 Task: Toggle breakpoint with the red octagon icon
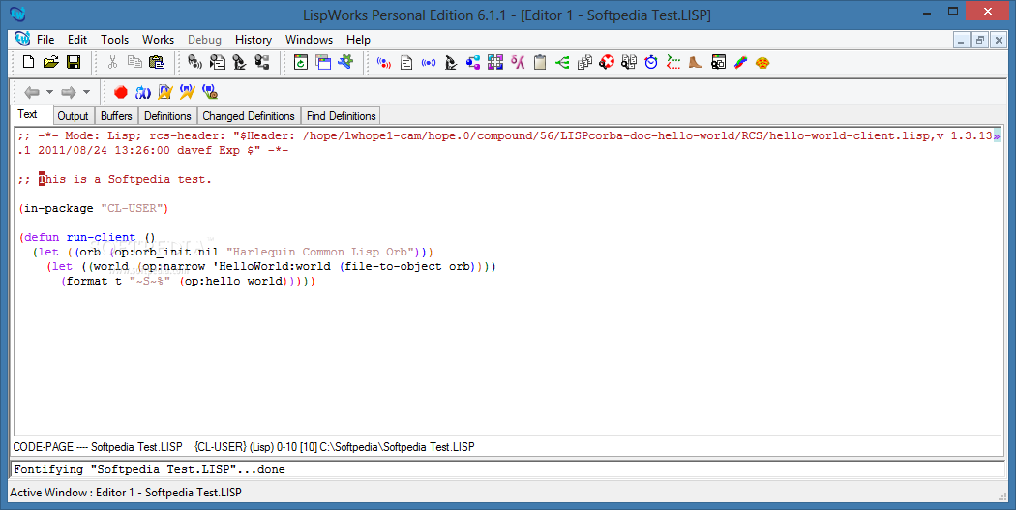[x=121, y=92]
